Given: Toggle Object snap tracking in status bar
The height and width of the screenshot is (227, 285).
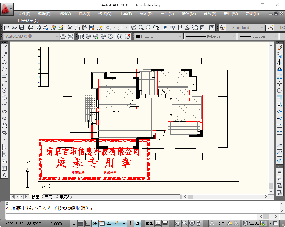Looking at the screenshot, I should pos(109,223).
